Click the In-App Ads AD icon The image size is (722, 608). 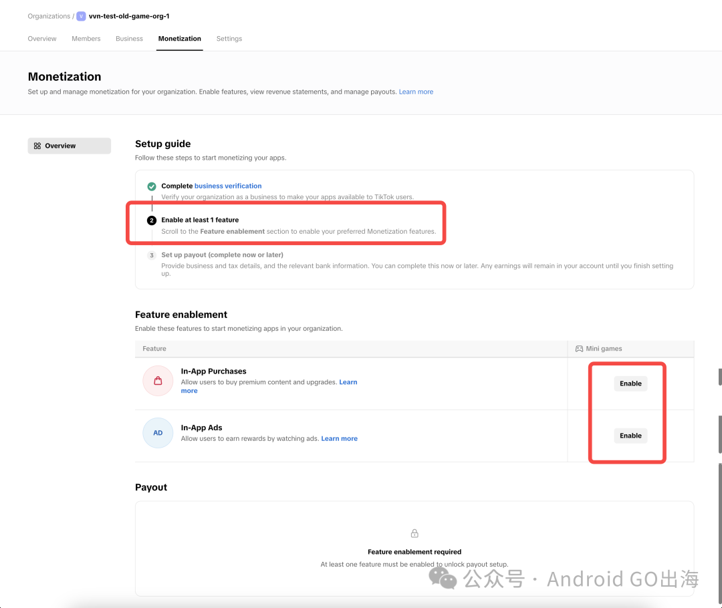pos(158,433)
